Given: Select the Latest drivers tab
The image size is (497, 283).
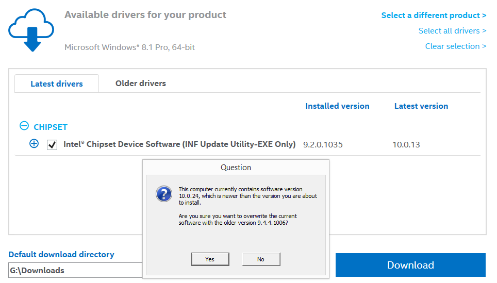Looking at the screenshot, I should (x=57, y=84).
